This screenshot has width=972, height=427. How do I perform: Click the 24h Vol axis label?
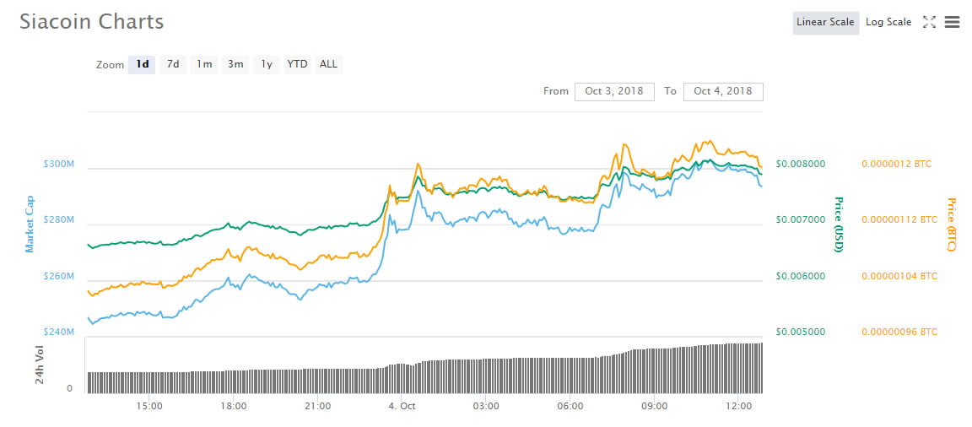coord(40,365)
